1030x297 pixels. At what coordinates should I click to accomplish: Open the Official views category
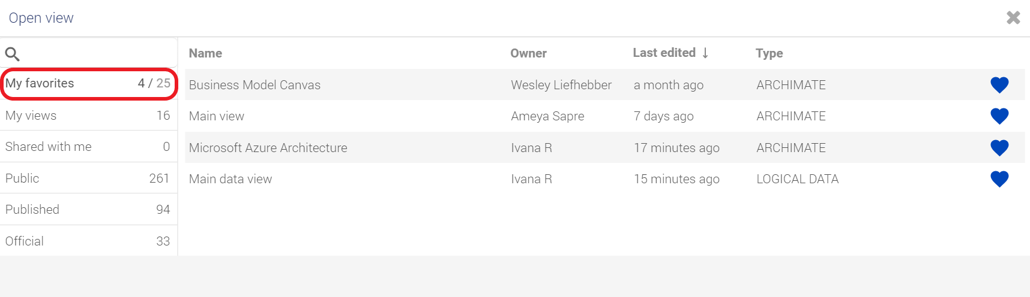coord(88,241)
